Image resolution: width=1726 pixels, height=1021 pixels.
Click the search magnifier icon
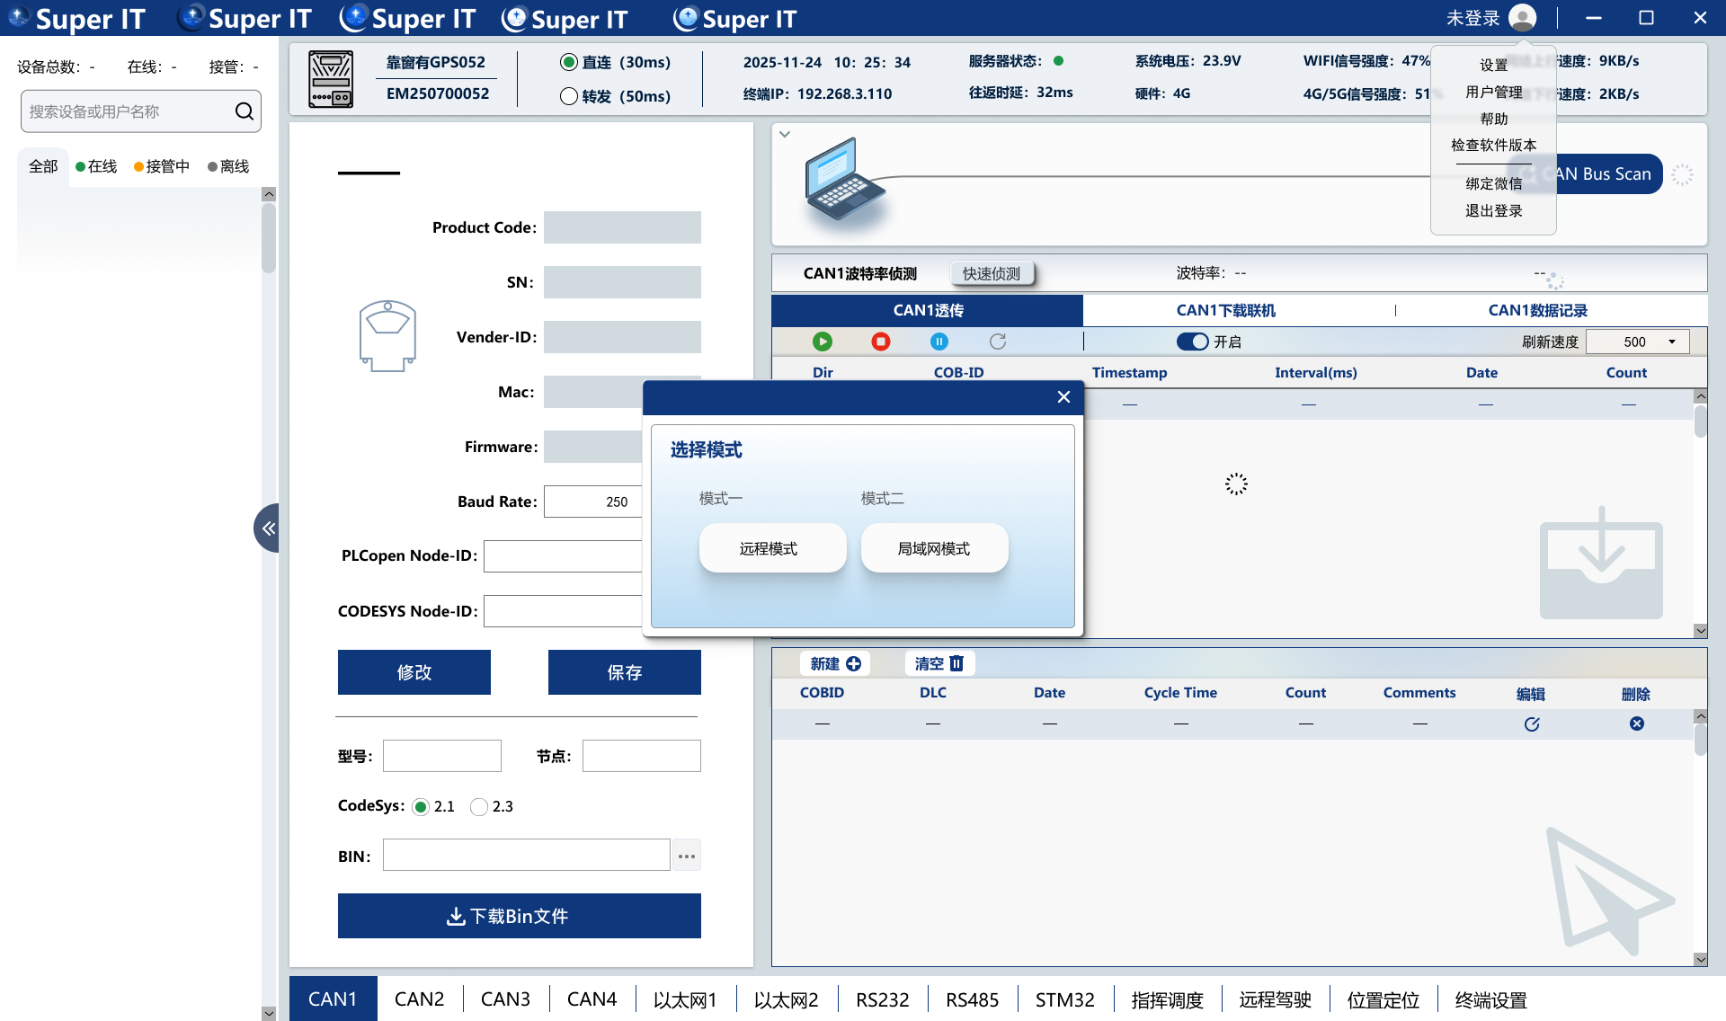244,111
